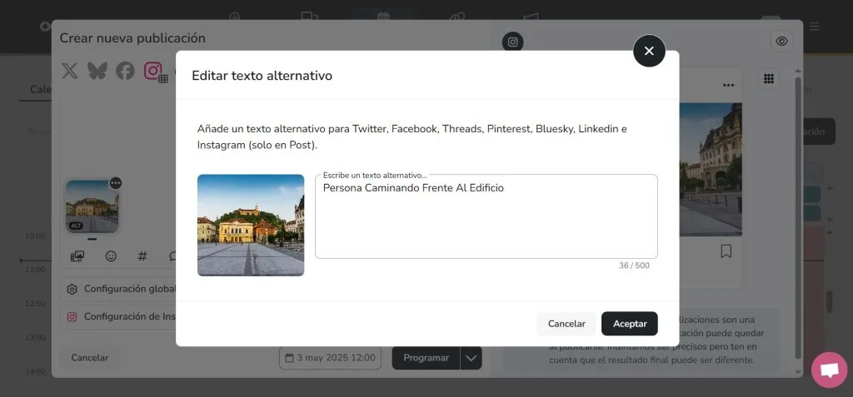Open the chat support bubble
The height and width of the screenshot is (397, 853).
(x=829, y=370)
